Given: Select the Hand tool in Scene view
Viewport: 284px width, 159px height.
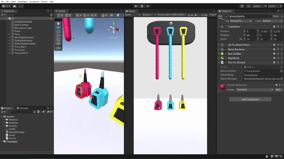Looking at the screenshot, I should [58, 23].
